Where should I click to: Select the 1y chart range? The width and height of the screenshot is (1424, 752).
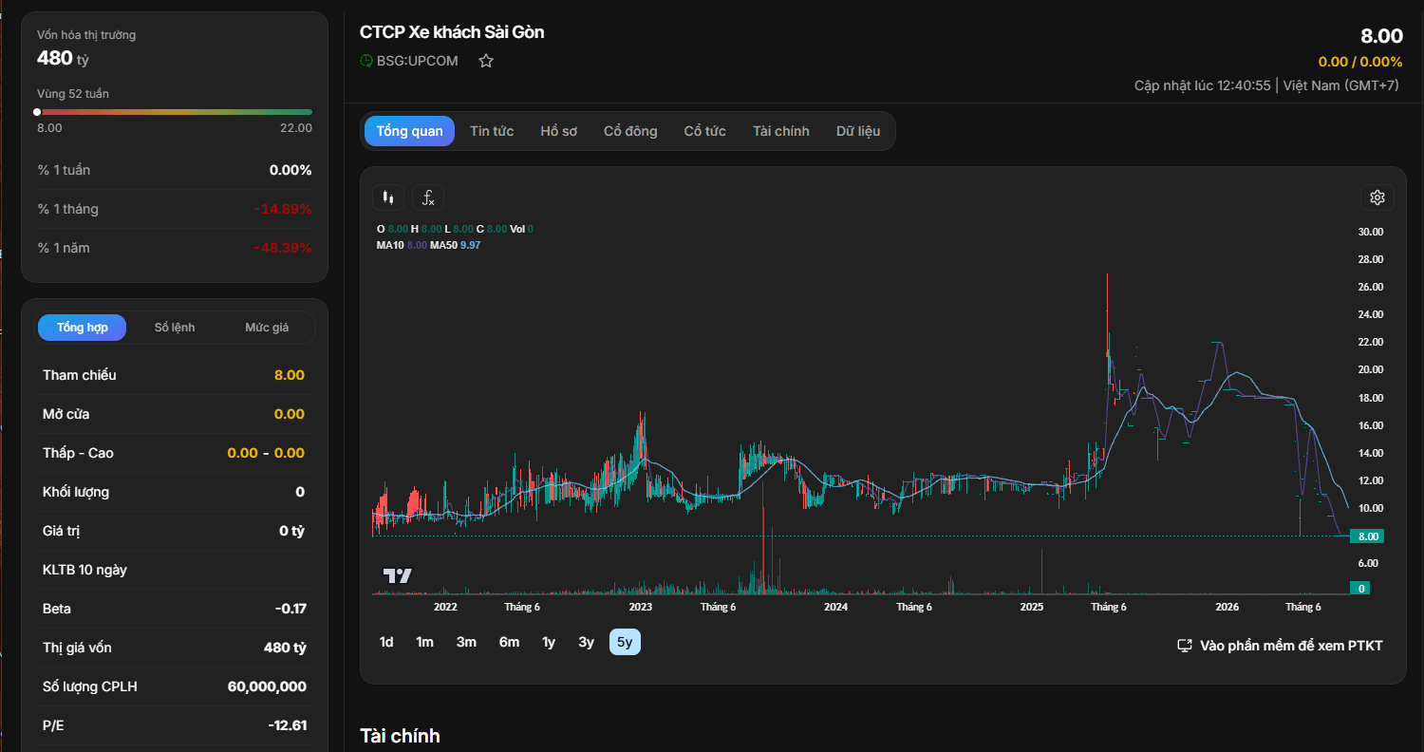pyautogui.click(x=549, y=642)
